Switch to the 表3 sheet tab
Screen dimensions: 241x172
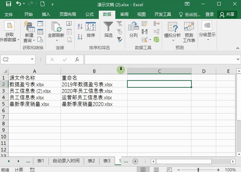point(107,161)
